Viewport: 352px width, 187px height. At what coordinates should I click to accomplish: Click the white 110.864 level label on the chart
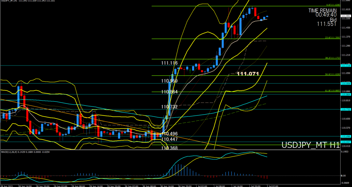(169, 92)
